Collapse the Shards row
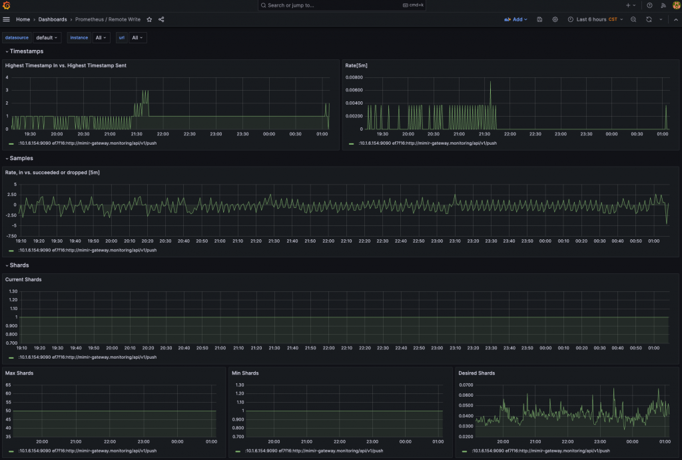Viewport: 682px width, 460px height. click(x=17, y=265)
